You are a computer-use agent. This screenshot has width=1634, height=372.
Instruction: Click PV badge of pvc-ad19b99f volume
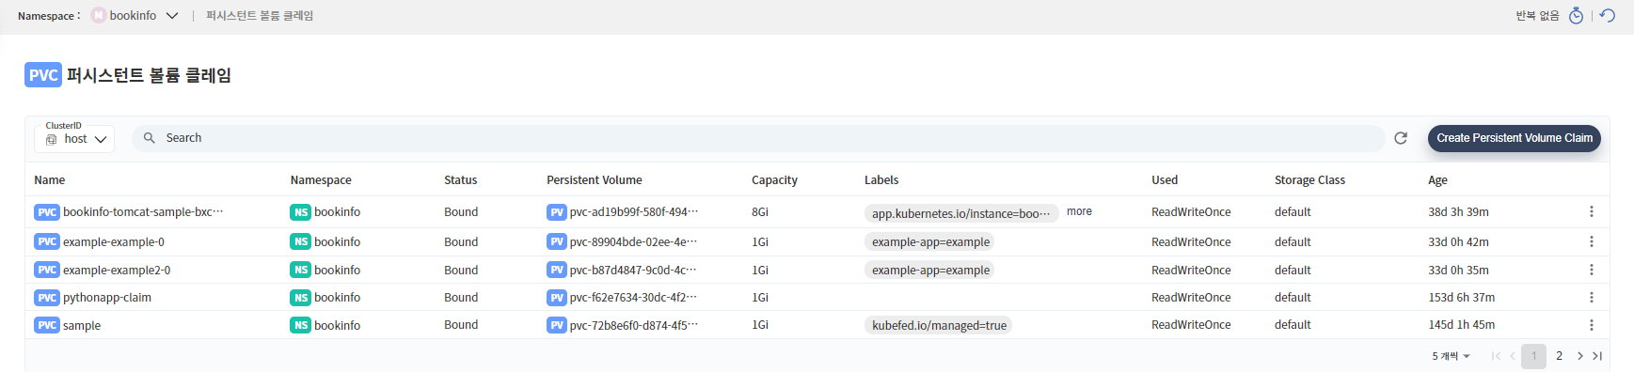557,212
